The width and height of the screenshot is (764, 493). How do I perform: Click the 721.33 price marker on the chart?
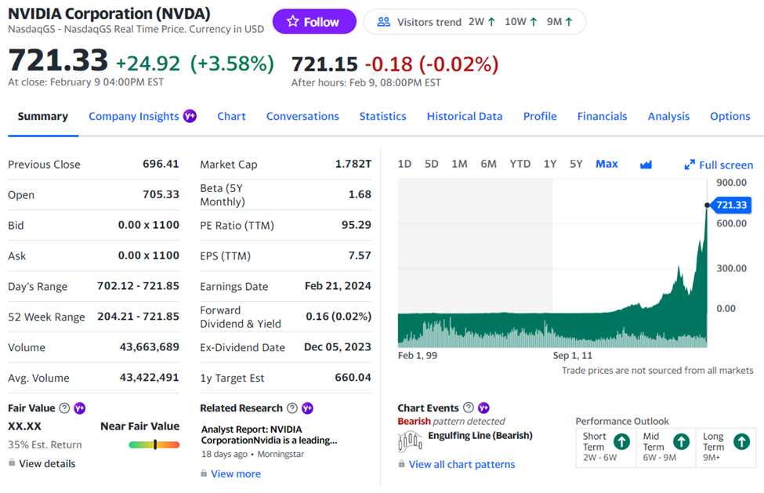(x=733, y=205)
